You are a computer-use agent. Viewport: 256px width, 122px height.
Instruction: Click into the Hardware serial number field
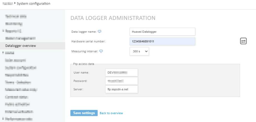[162, 41]
